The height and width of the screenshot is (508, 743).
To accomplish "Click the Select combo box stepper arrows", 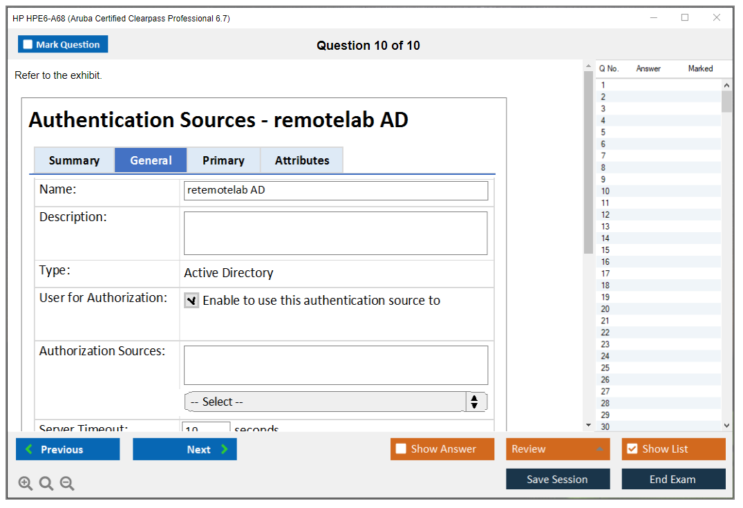I will [474, 402].
